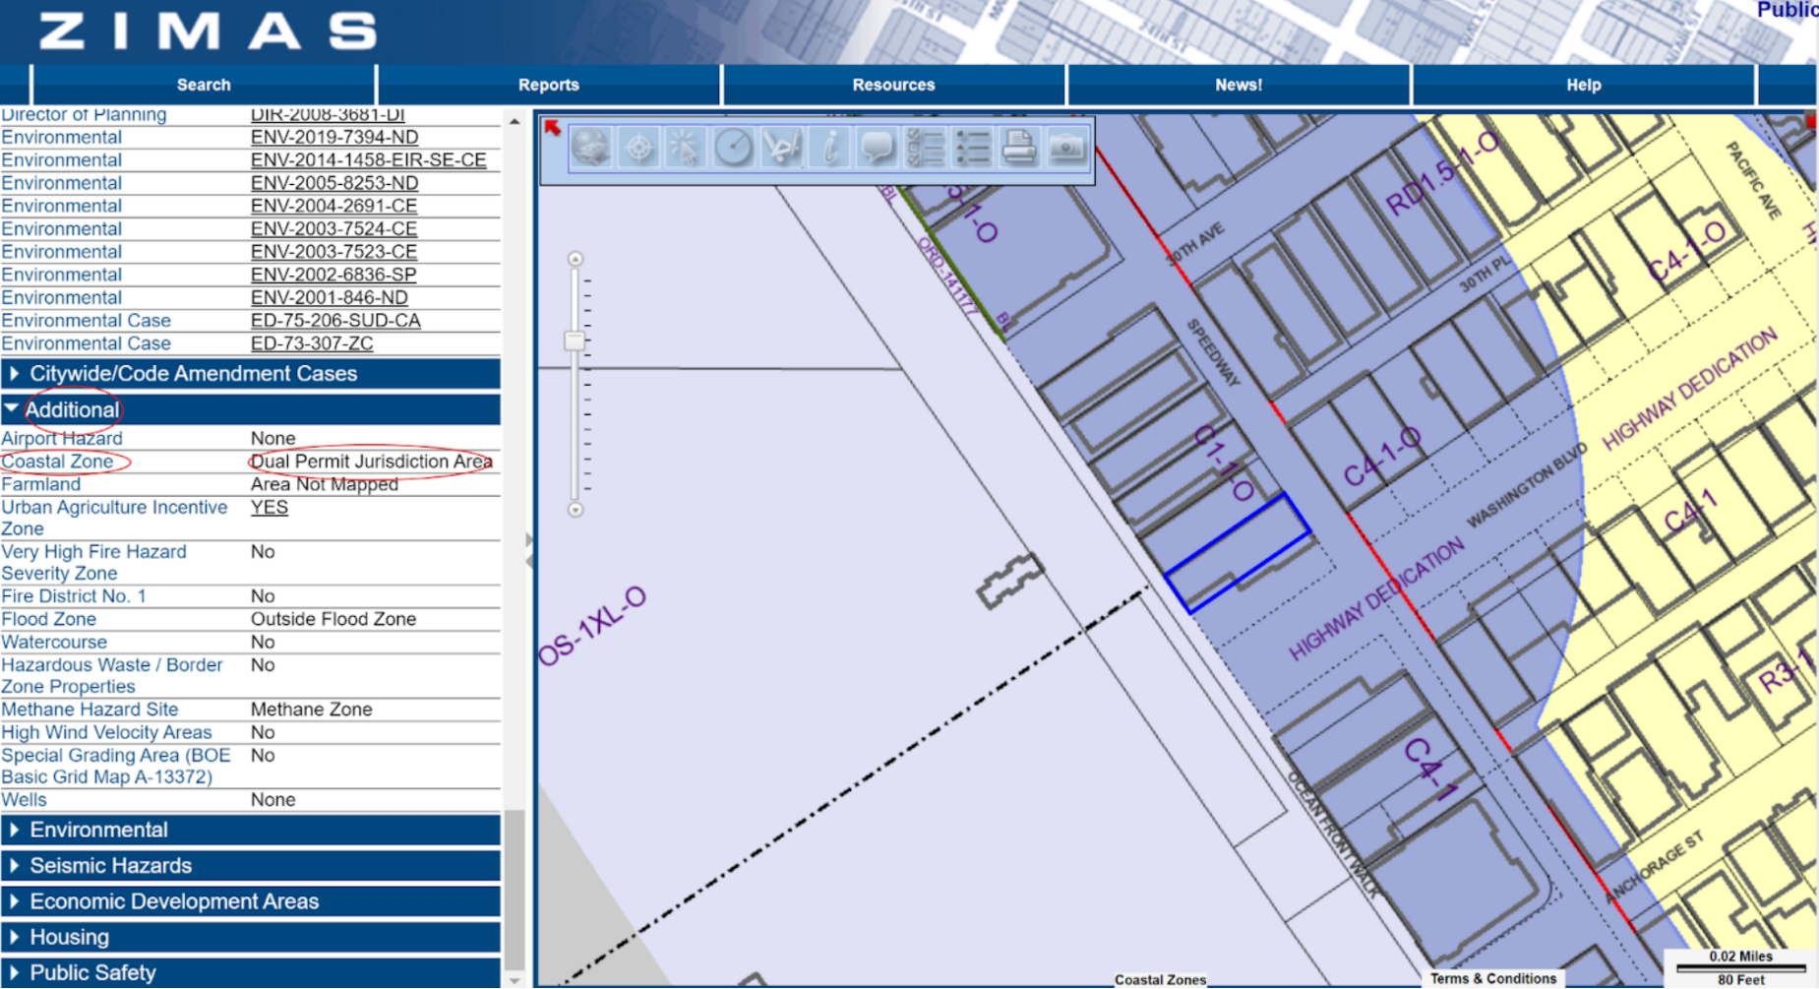The image size is (1819, 989).
Task: Click the globe basemap icon in map toolbar
Action: tap(590, 149)
